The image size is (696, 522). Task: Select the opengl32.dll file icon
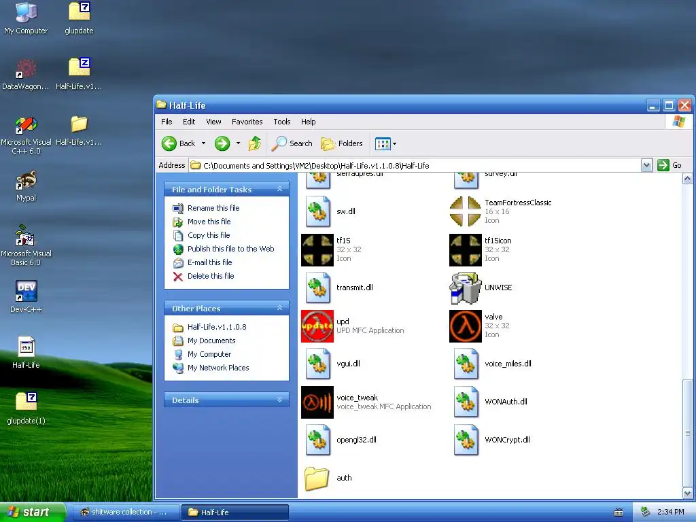(x=318, y=440)
